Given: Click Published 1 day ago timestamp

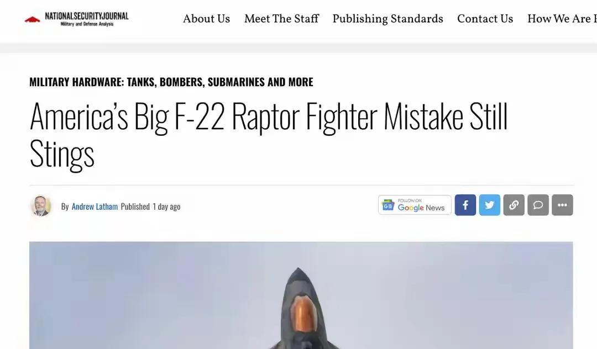Looking at the screenshot, I should click(x=150, y=207).
